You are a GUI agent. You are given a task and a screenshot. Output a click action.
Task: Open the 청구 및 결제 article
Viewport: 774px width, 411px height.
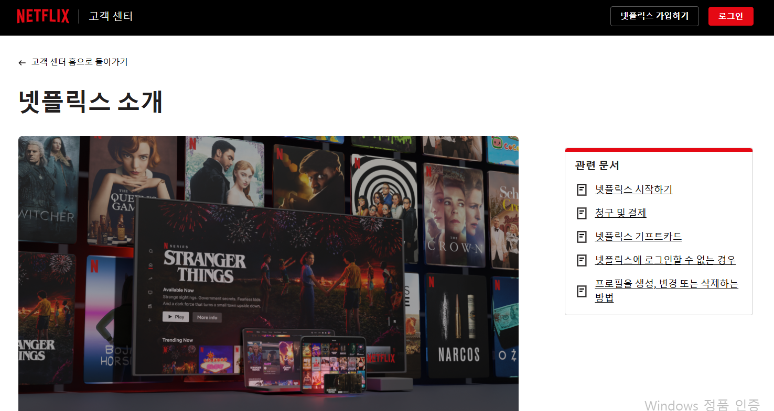[x=620, y=213]
